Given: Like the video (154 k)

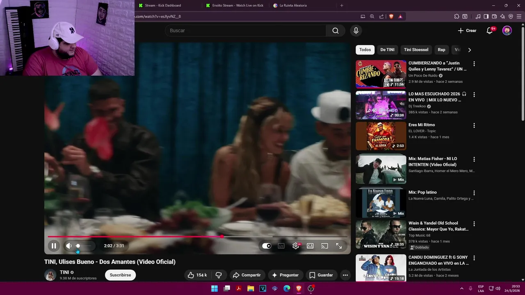Looking at the screenshot, I should tap(197, 275).
